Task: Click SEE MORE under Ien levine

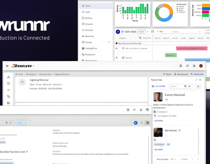Action: tap(159, 150)
